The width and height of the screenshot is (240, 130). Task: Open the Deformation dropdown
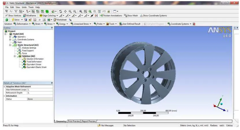coord(22,24)
